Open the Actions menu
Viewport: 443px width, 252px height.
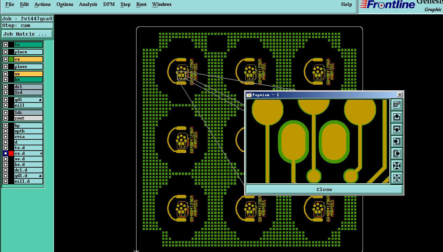tap(42, 5)
